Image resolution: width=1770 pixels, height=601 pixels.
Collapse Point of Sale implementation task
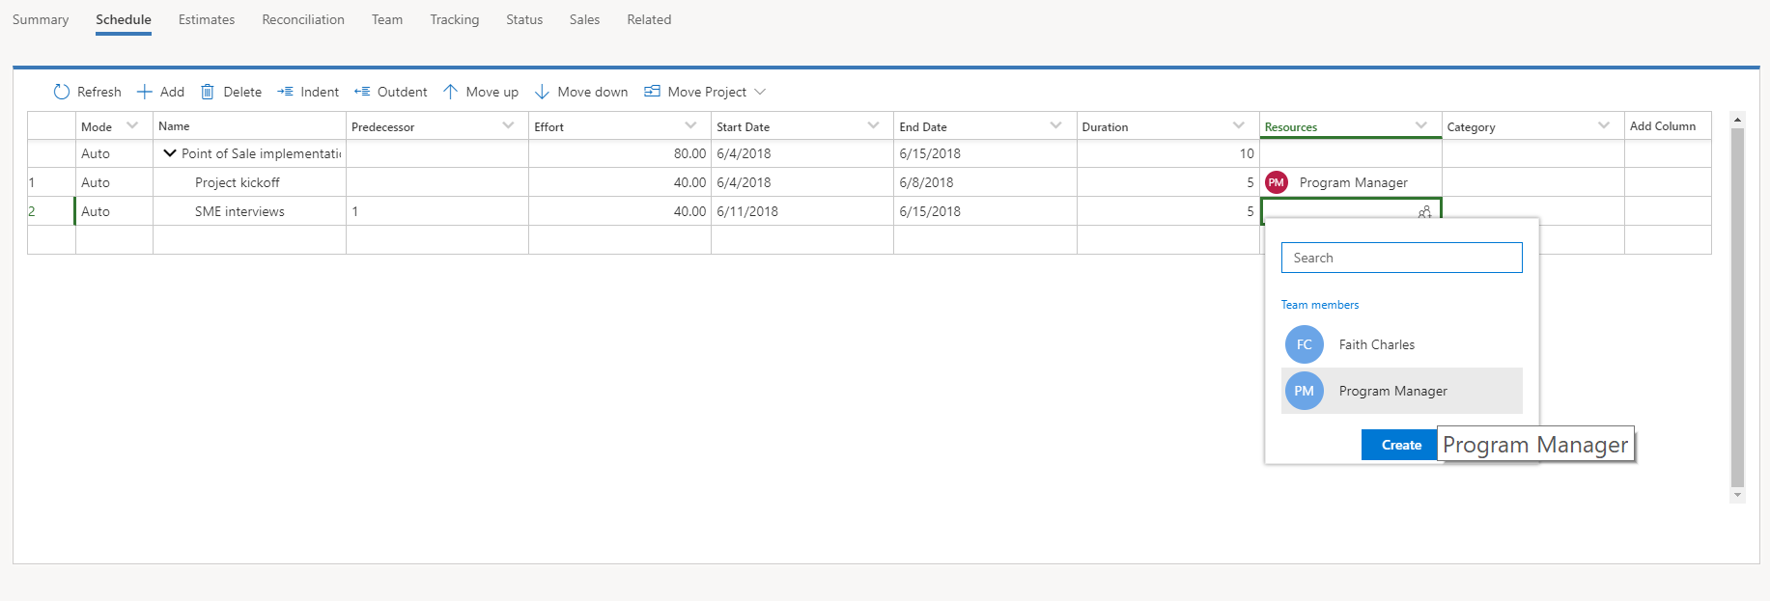pos(170,153)
